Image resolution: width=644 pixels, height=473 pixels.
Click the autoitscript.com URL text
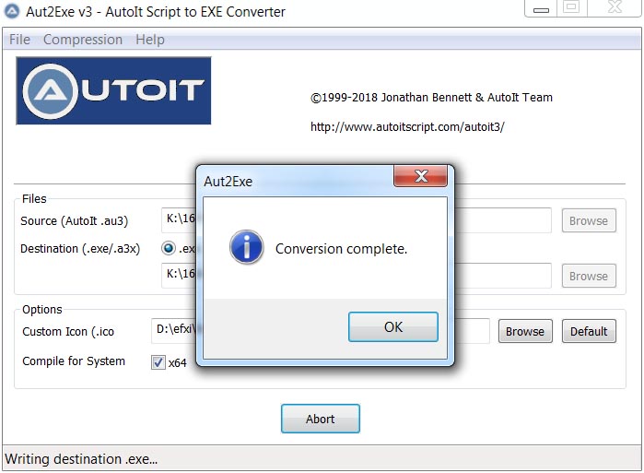tap(407, 126)
